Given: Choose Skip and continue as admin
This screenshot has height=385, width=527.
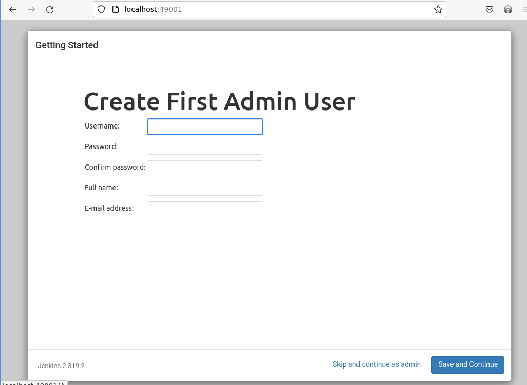Looking at the screenshot, I should tap(377, 364).
